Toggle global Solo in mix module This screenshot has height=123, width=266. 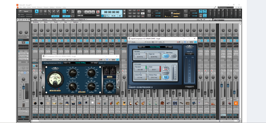coord(134,10)
